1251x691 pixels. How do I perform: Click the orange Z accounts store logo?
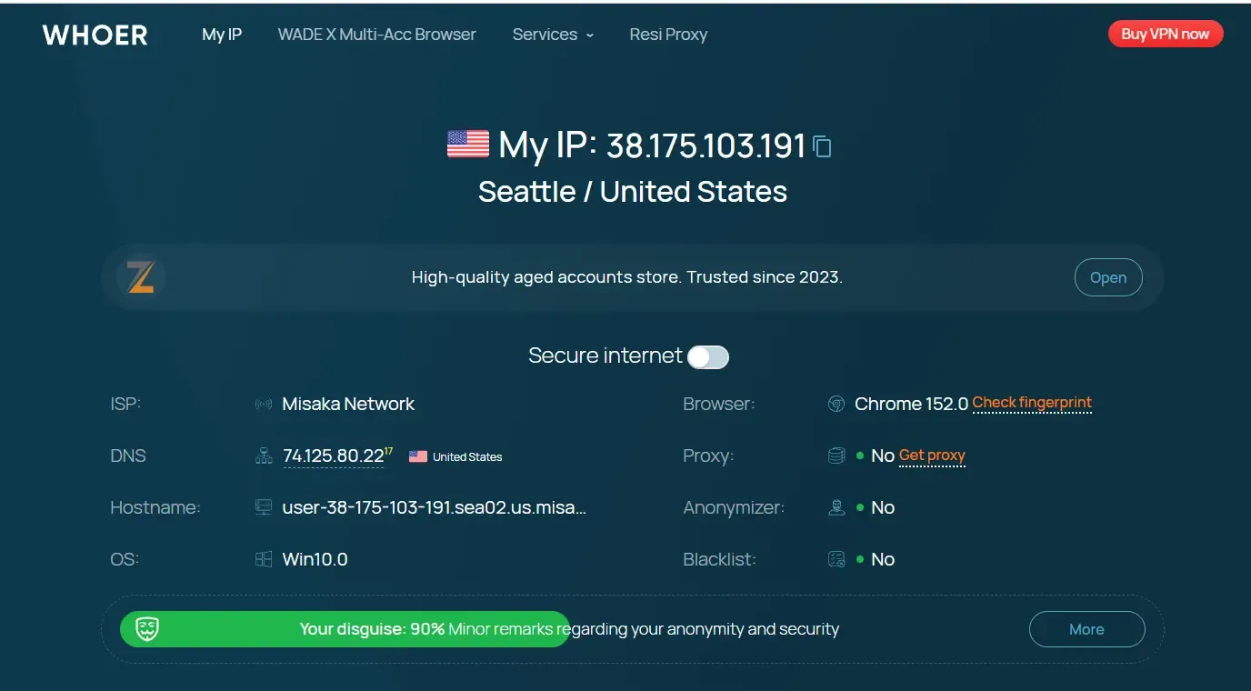point(141,277)
